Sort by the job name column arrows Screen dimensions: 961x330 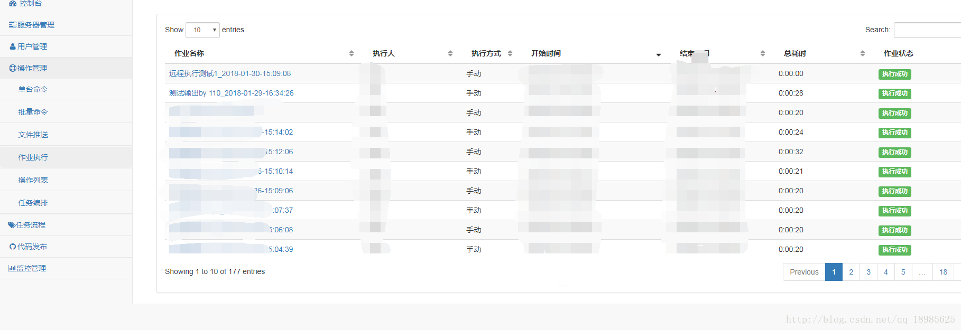[352, 53]
